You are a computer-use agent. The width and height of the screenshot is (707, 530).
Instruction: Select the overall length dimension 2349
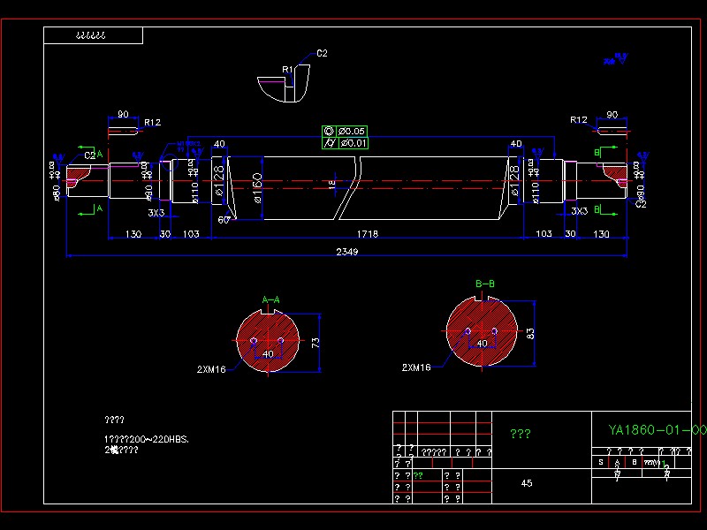346,252
